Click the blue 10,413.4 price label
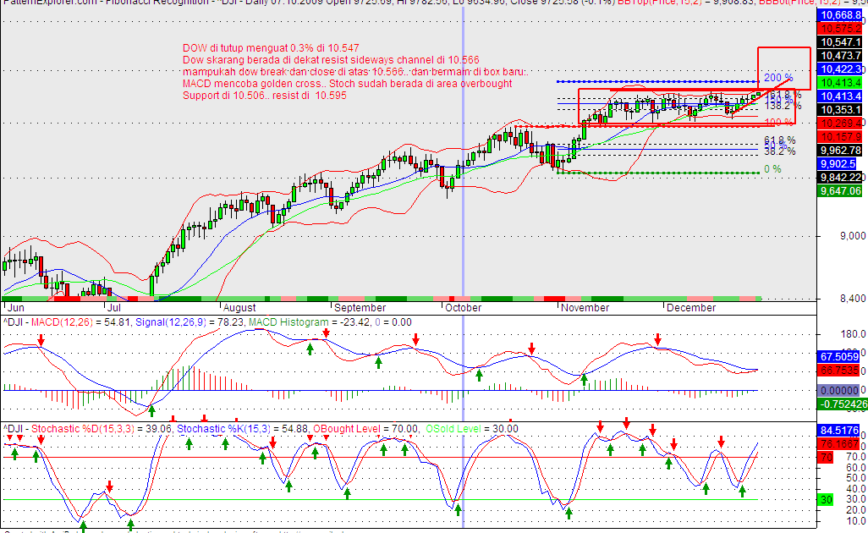This screenshot has height=533, width=868. (840, 96)
